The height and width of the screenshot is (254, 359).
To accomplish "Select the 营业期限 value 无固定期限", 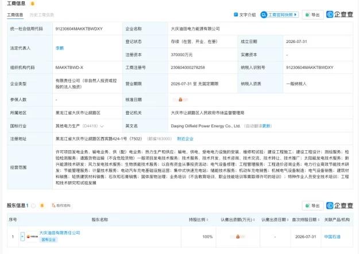I will (x=208, y=84).
